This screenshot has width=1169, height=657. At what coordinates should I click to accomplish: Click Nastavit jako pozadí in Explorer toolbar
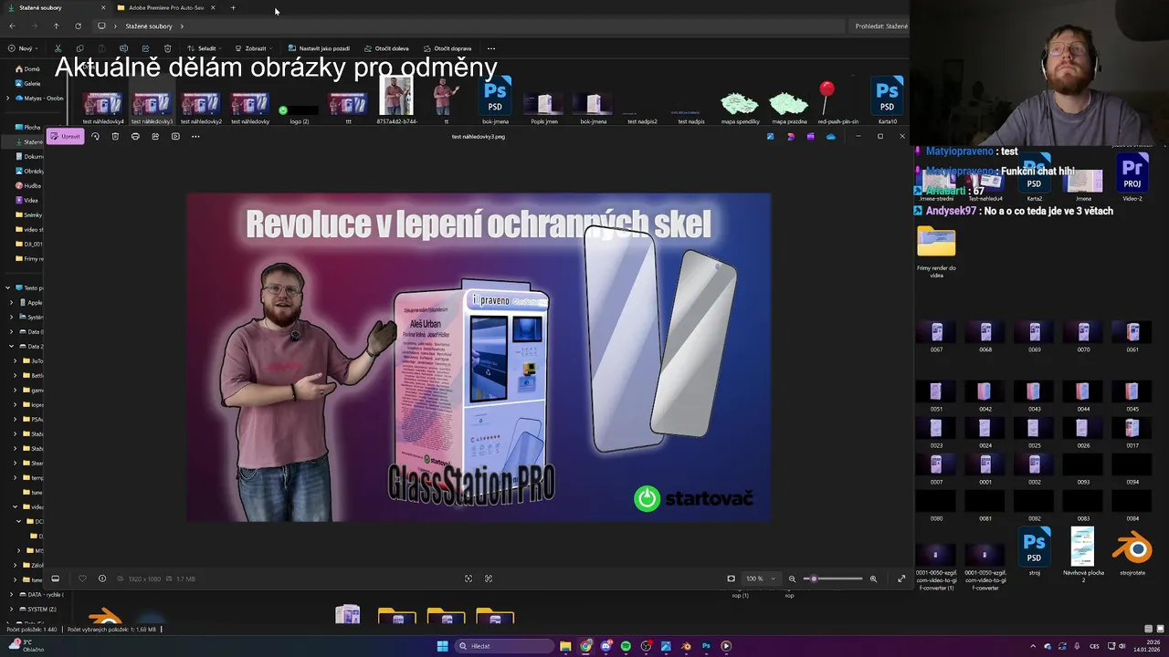319,48
